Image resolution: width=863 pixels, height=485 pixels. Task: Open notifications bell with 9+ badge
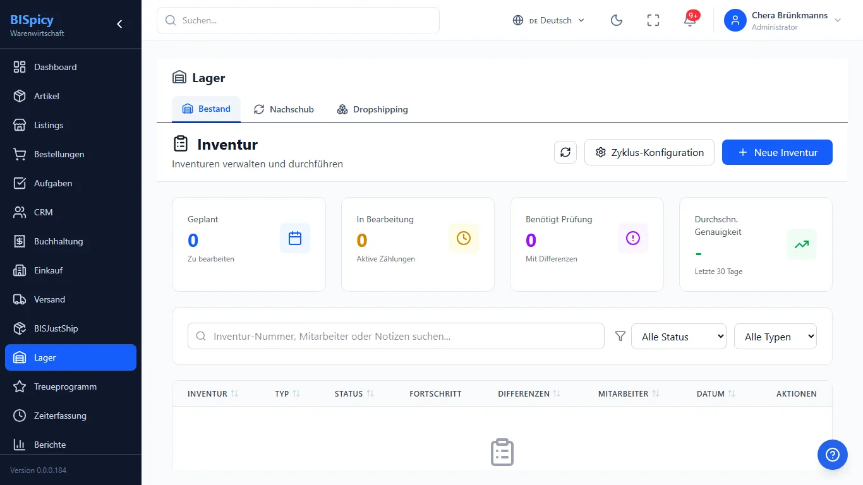tap(690, 20)
